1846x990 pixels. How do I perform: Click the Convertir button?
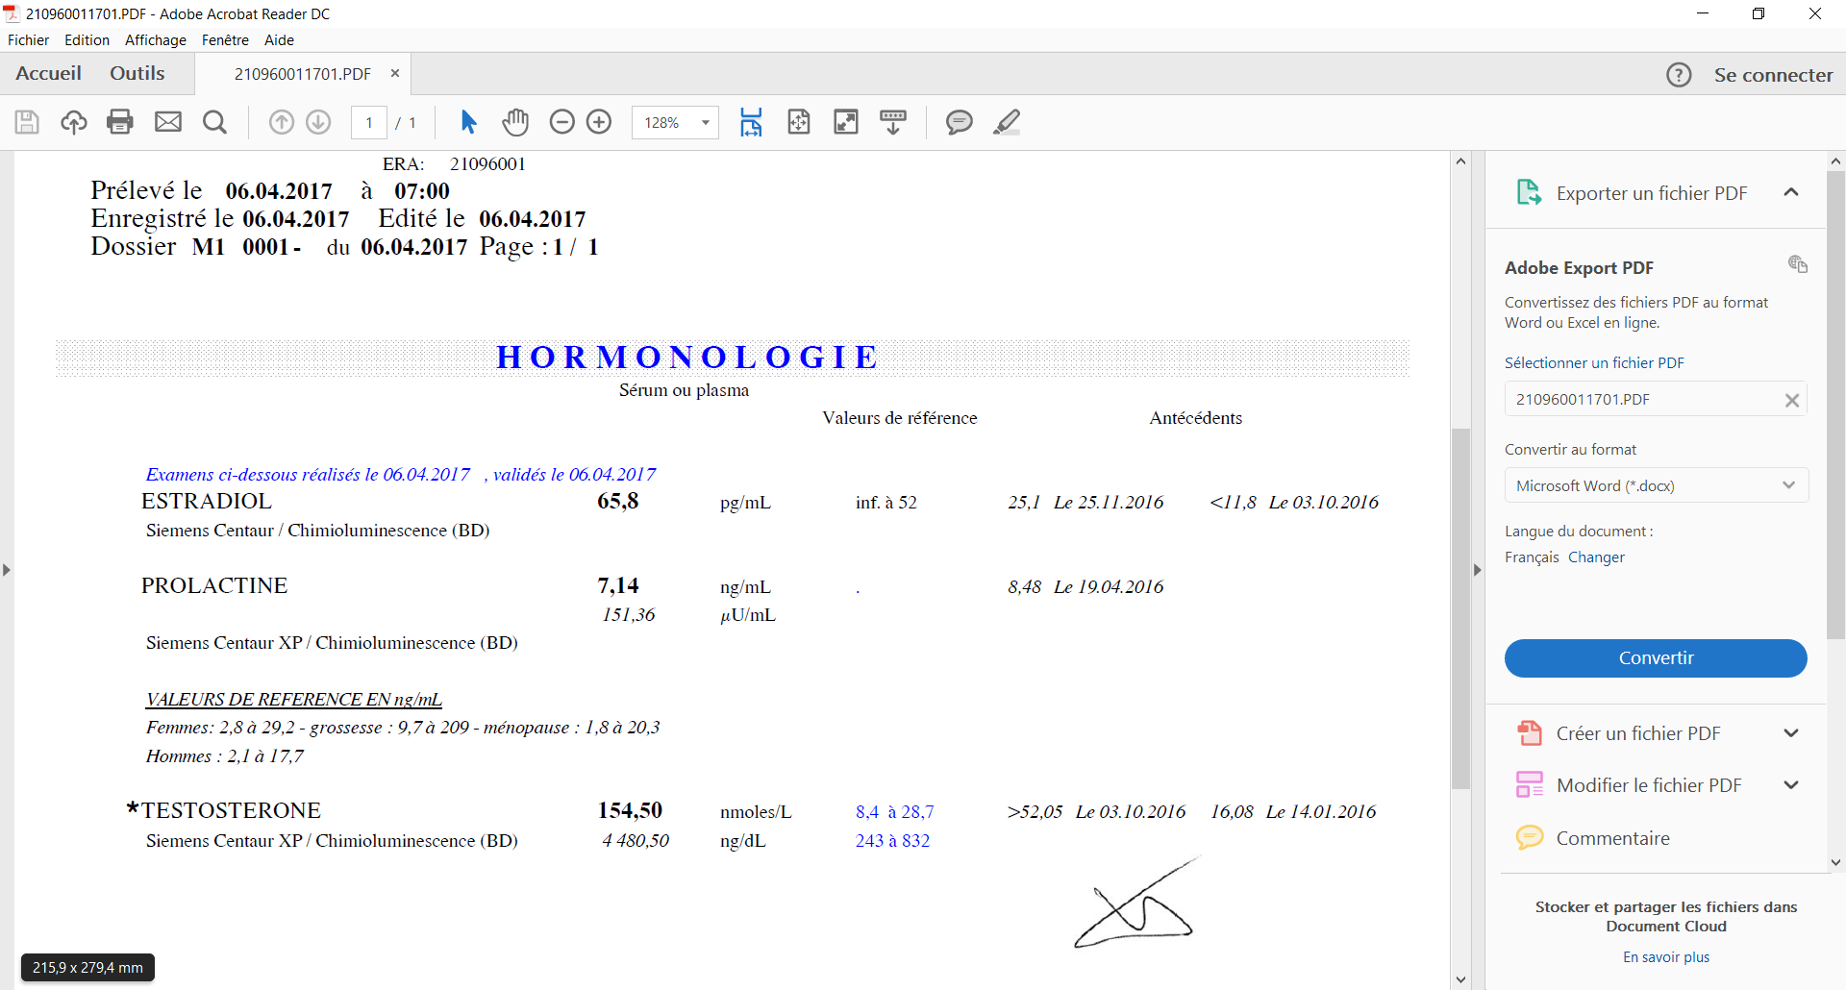click(1656, 658)
